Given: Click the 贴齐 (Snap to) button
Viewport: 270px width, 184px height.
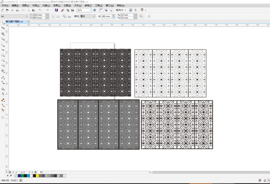Looking at the screenshot, I should [121, 10].
